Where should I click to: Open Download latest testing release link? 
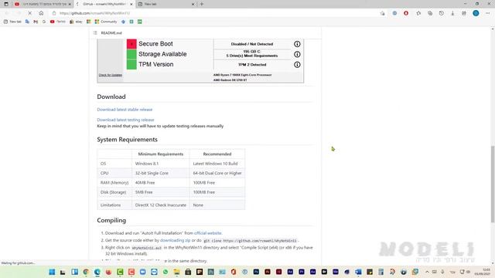125,120
